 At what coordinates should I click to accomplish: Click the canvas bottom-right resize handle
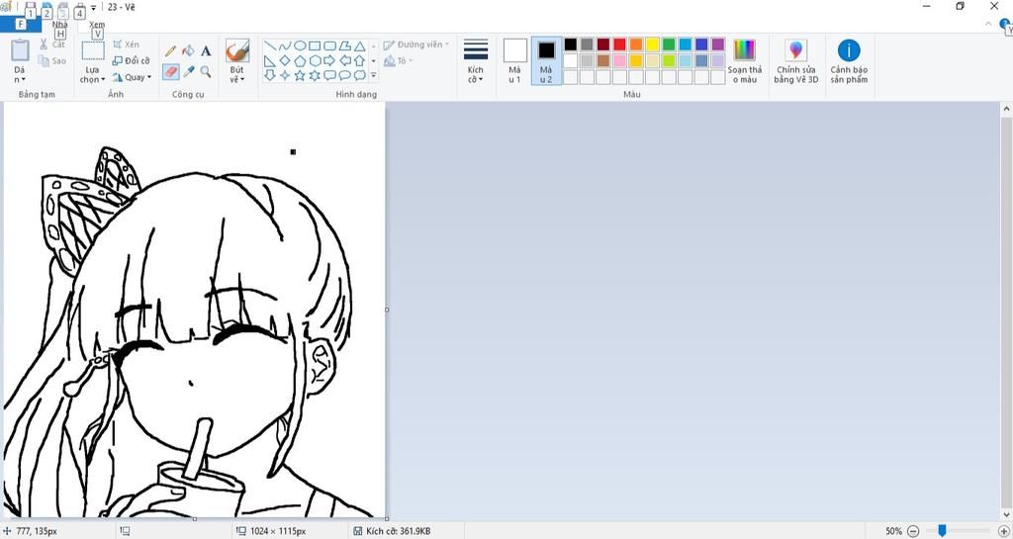tap(387, 518)
